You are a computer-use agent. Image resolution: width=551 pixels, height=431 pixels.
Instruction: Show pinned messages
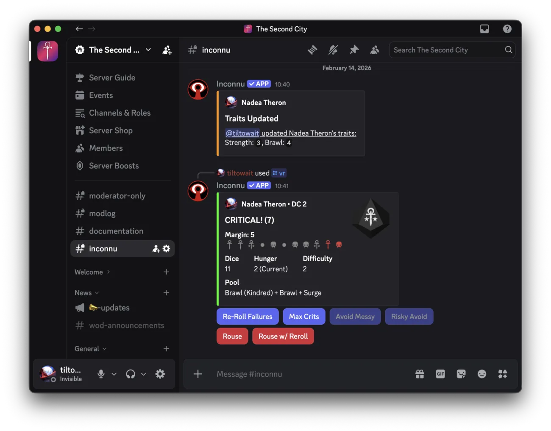[354, 50]
